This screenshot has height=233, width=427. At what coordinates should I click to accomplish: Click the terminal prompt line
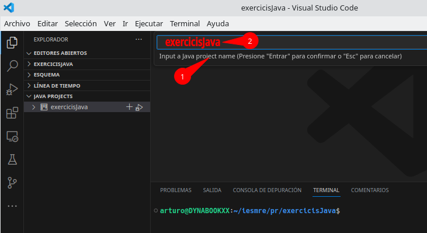tap(250, 211)
